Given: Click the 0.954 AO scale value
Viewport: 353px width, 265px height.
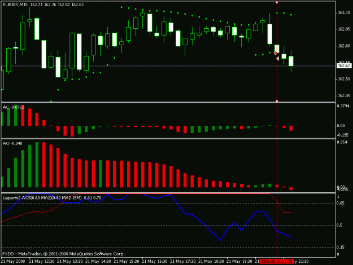Looking at the screenshot, I should 342,142.
